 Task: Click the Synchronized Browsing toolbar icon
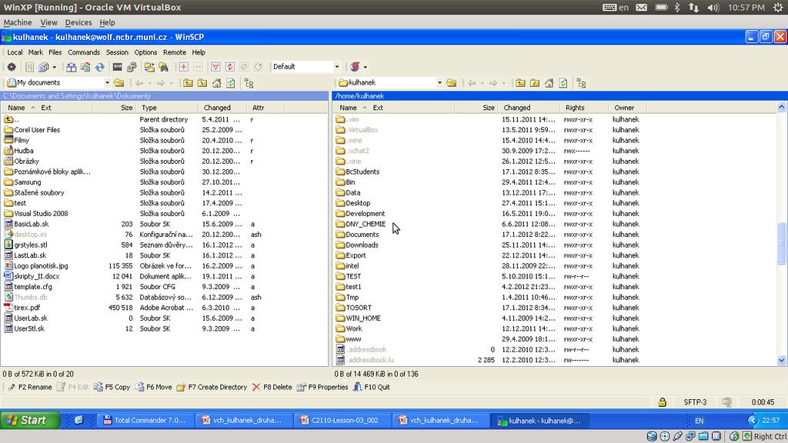coord(149,67)
